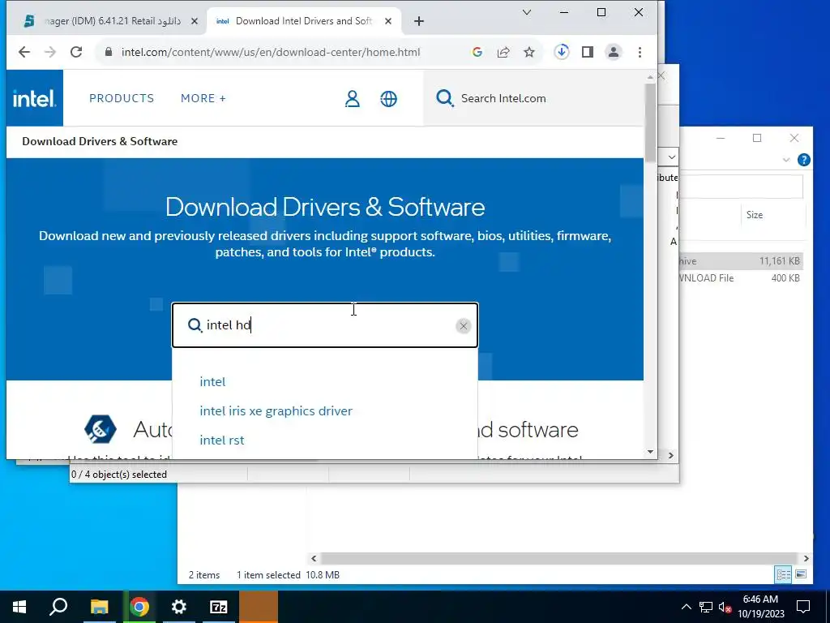Clear the driver search field
The height and width of the screenshot is (623, 830).
pos(463,326)
